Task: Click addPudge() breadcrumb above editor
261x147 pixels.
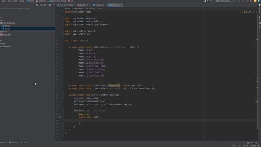Action: (78, 9)
